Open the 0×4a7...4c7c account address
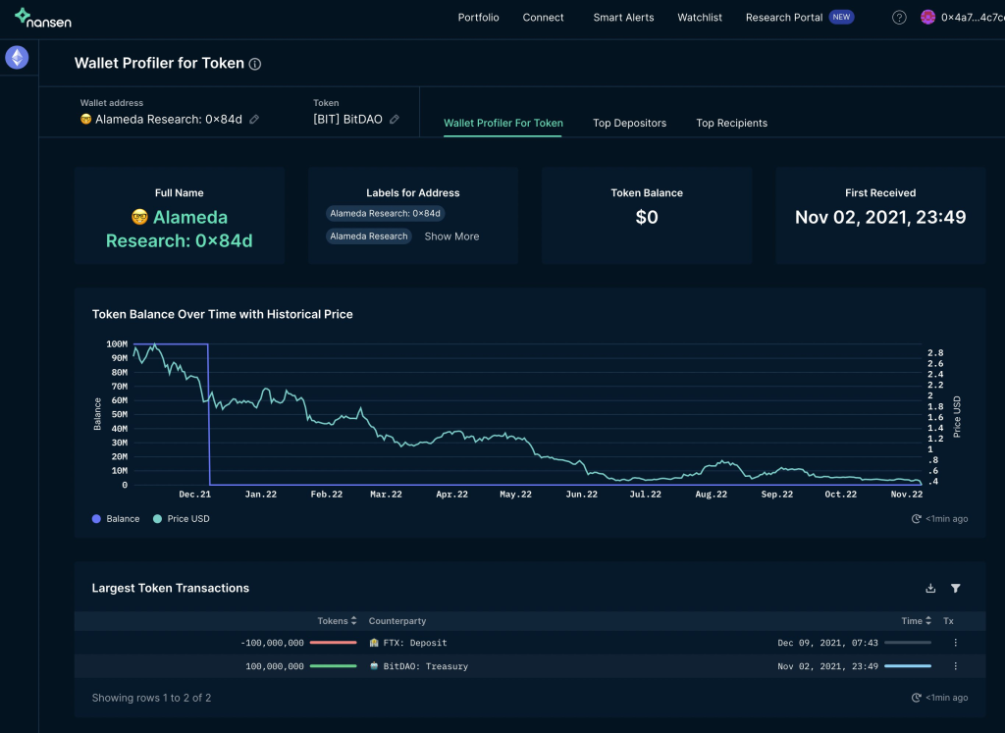 point(972,18)
